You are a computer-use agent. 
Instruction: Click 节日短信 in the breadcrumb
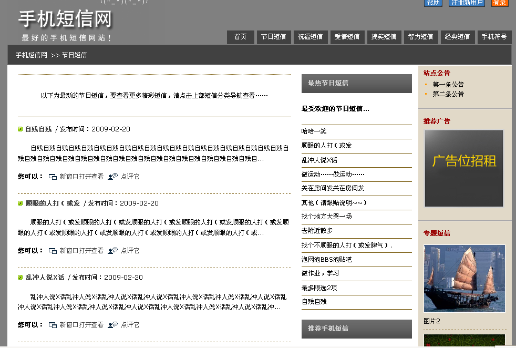[x=75, y=55]
